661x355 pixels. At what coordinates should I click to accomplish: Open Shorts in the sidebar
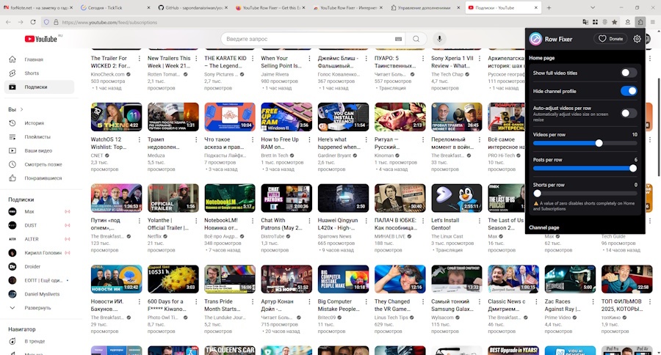tap(31, 73)
